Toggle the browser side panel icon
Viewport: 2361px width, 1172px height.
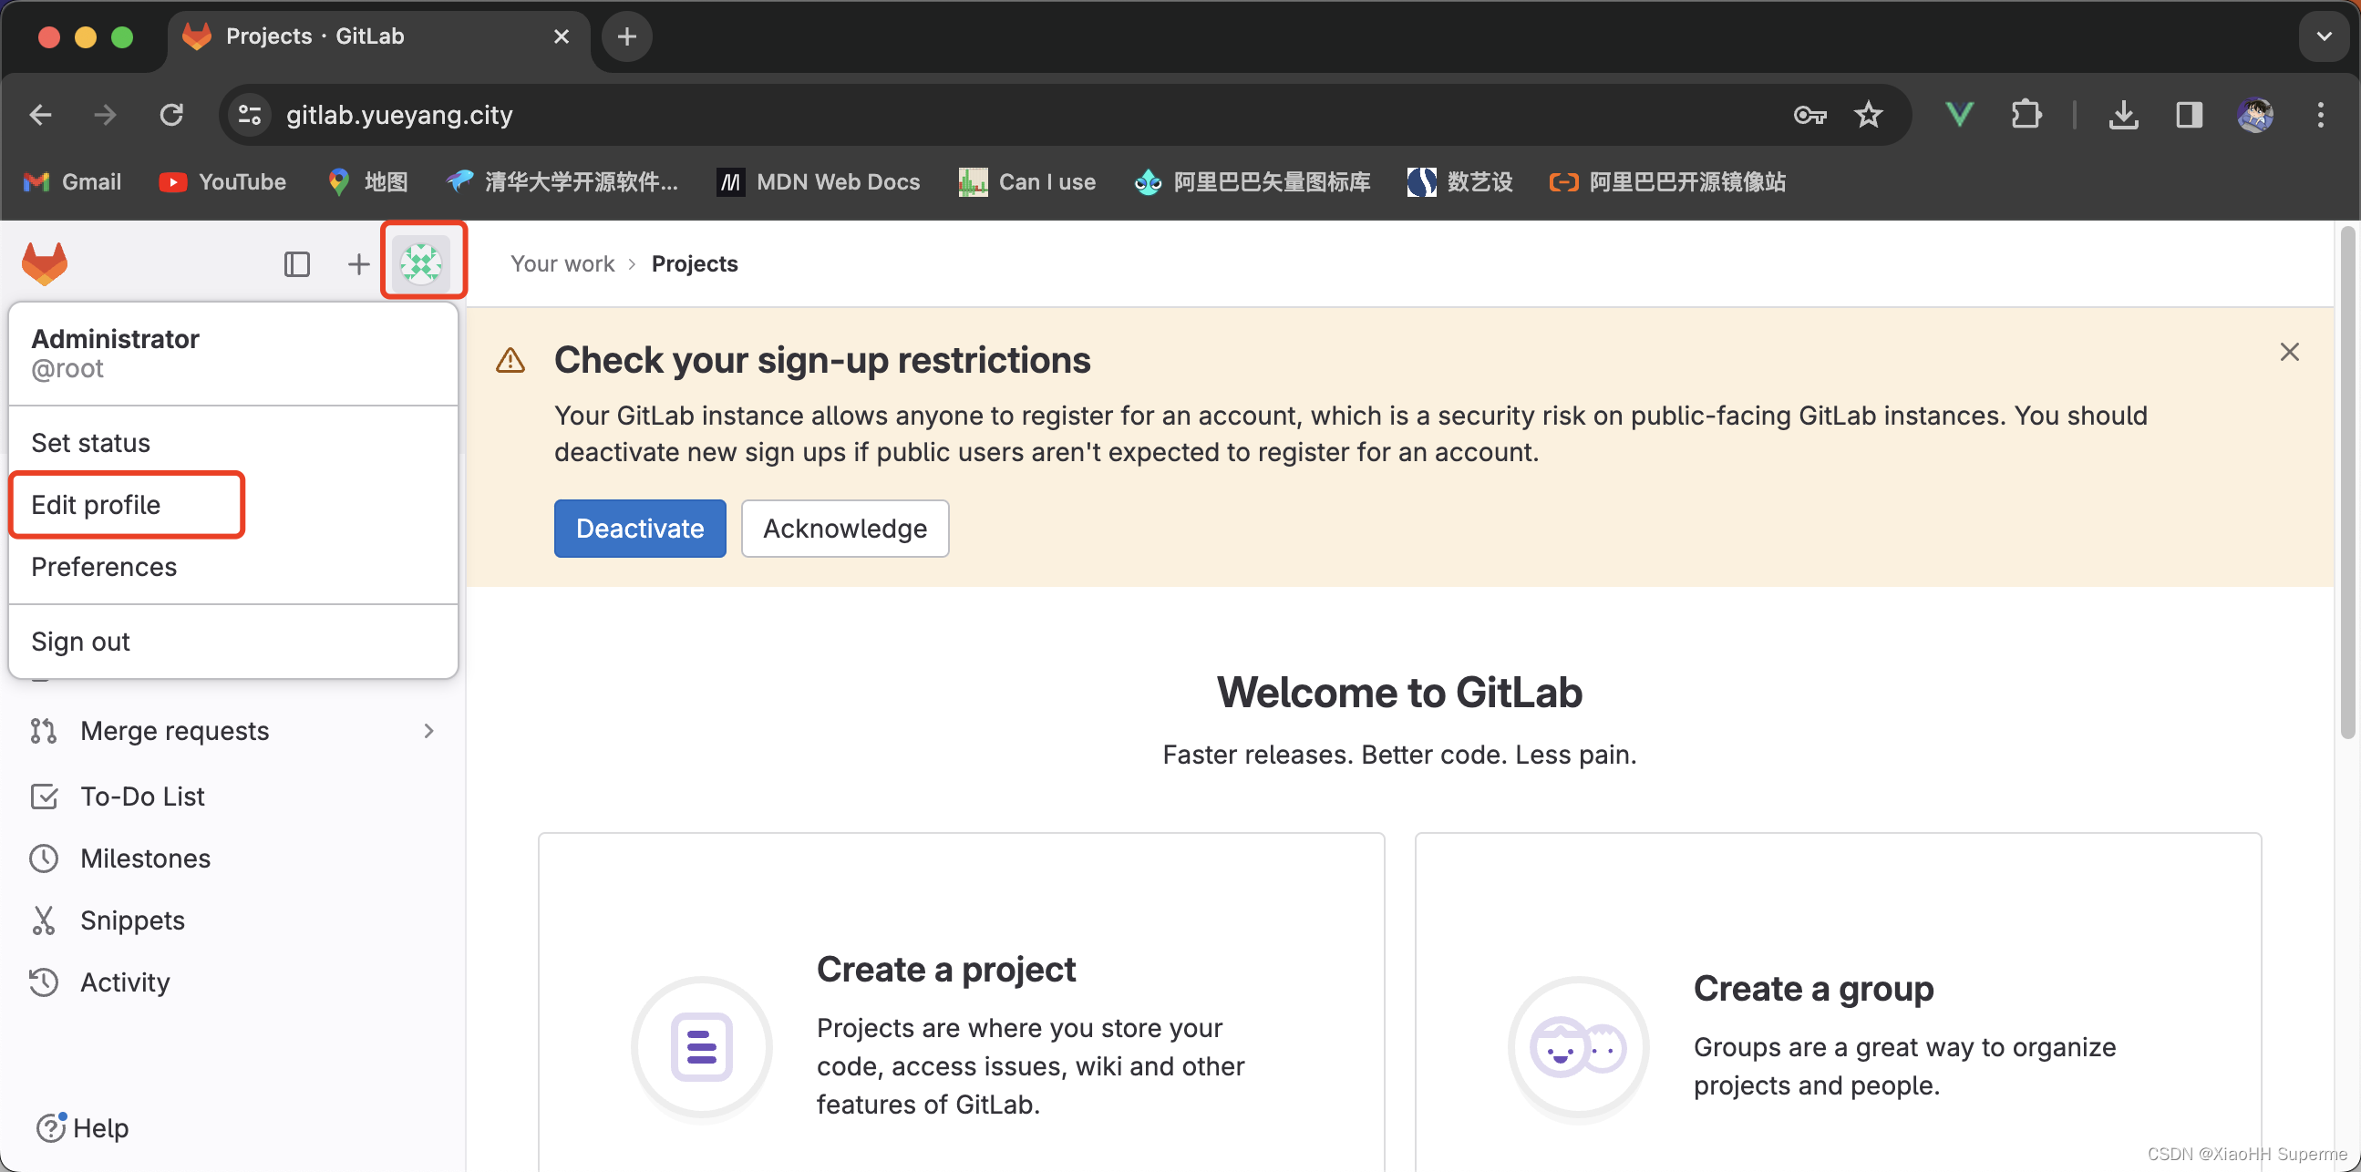2189,115
